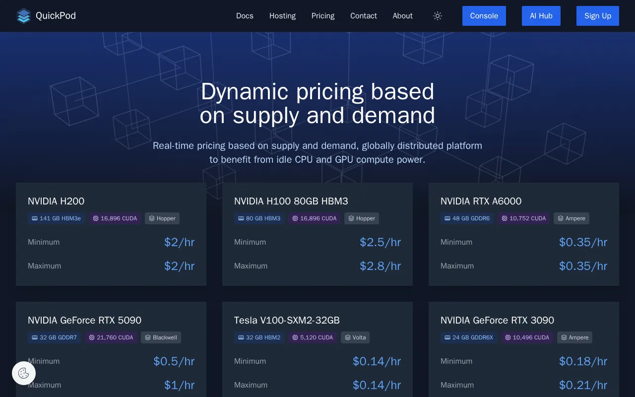Click memory icon in 32 GB GDDR7 badge
The height and width of the screenshot is (397, 635).
[x=35, y=337]
